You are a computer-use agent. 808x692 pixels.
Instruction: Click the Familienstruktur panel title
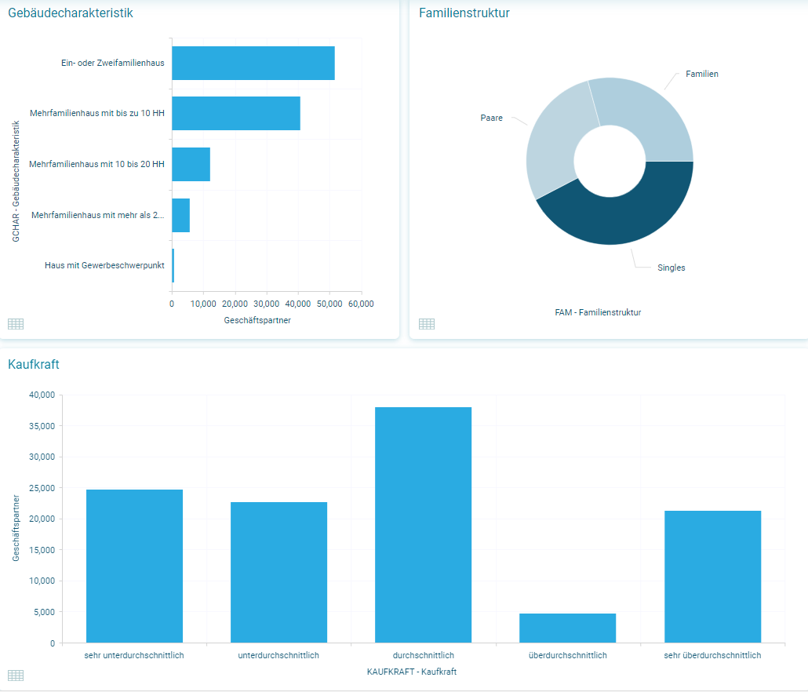pos(464,13)
